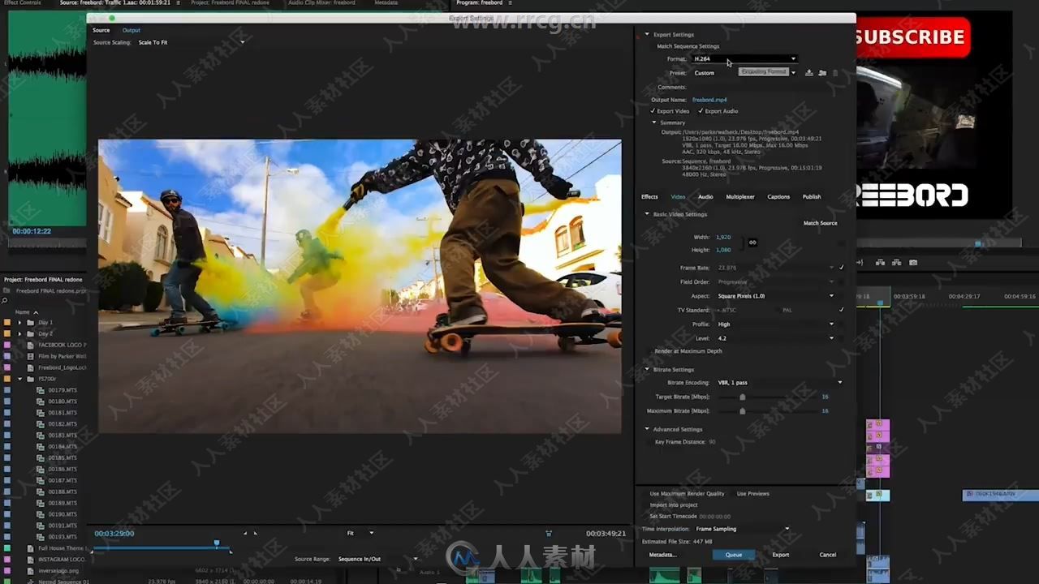Click the aspect ratio correction icon below preview
The width and height of the screenshot is (1039, 584).
tap(549, 533)
